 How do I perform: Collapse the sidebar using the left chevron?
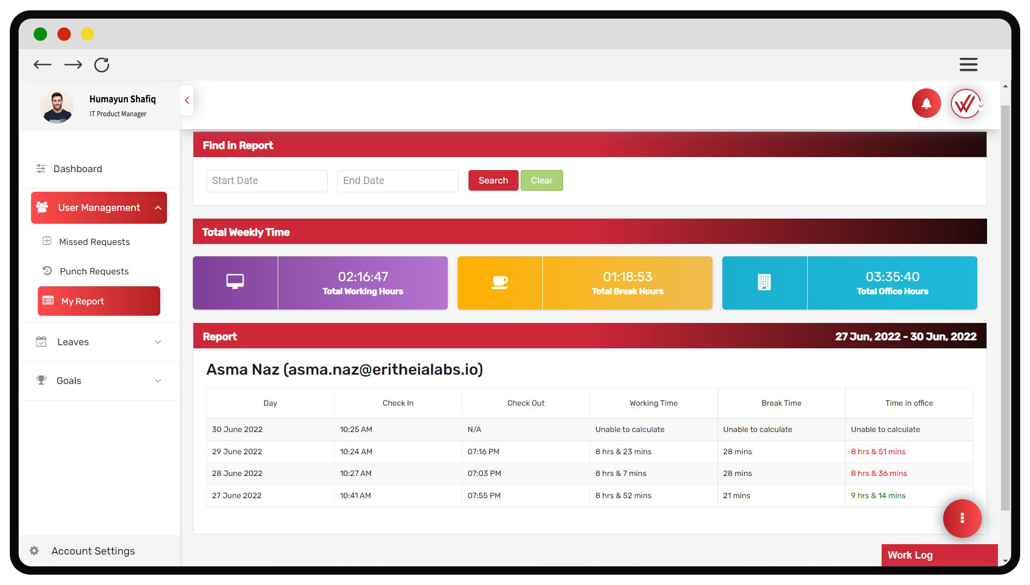point(187,101)
